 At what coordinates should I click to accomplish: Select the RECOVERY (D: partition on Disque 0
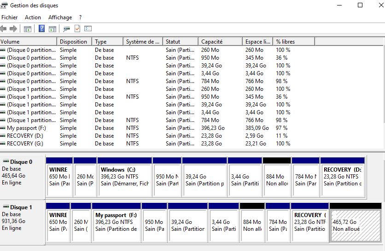(x=343, y=178)
